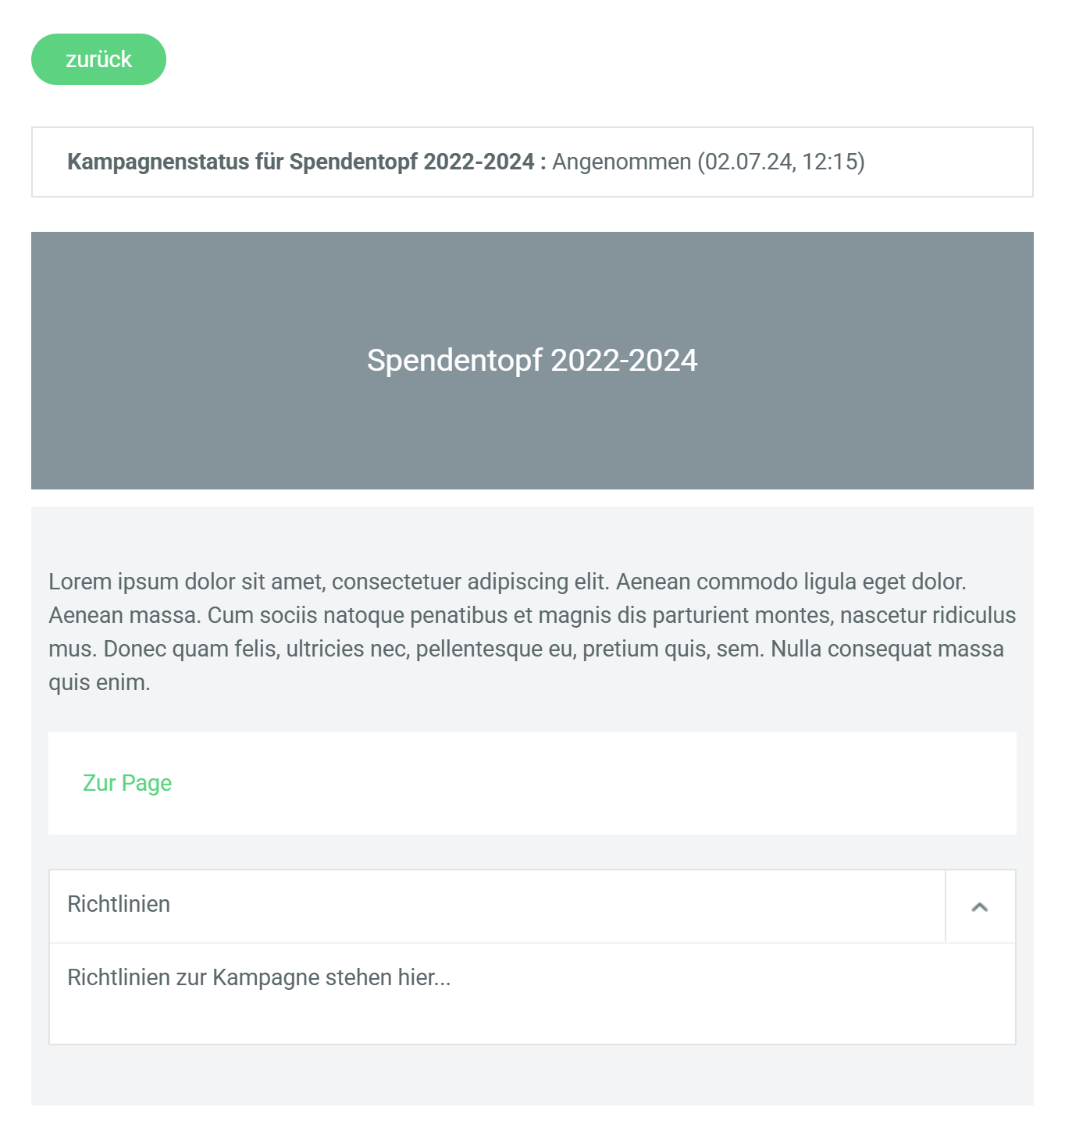The width and height of the screenshot is (1065, 1121).
Task: Click the words 'Aenean commodo ligula eget dolor'
Action: pyautogui.click(x=791, y=582)
